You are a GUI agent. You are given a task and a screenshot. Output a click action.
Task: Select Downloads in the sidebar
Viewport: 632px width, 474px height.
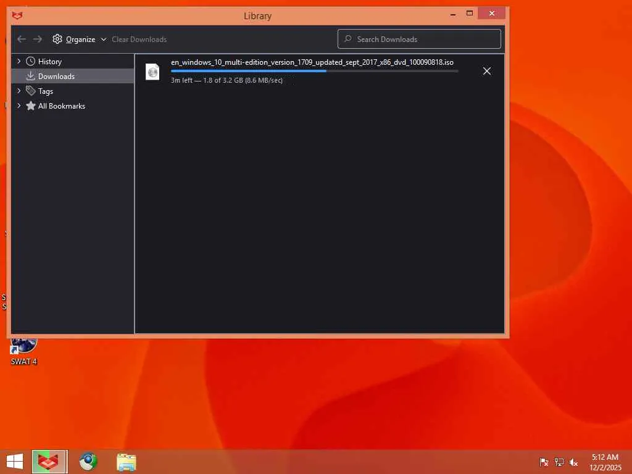coord(73,76)
